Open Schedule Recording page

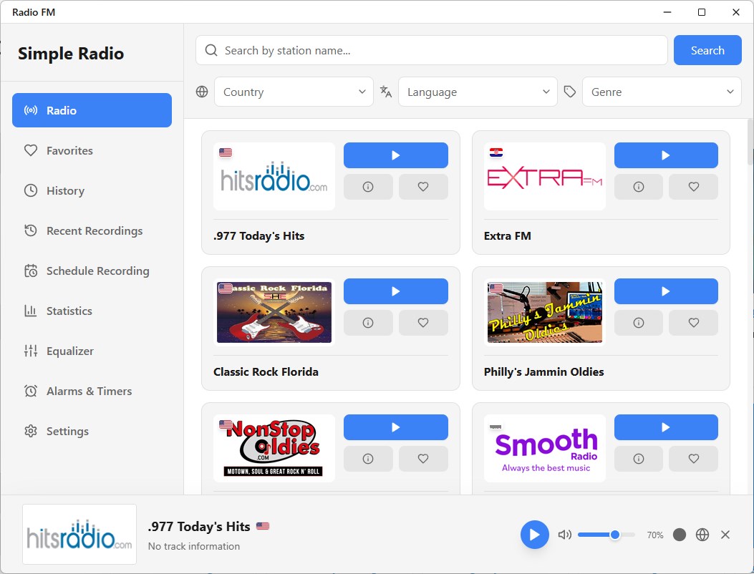(x=92, y=271)
